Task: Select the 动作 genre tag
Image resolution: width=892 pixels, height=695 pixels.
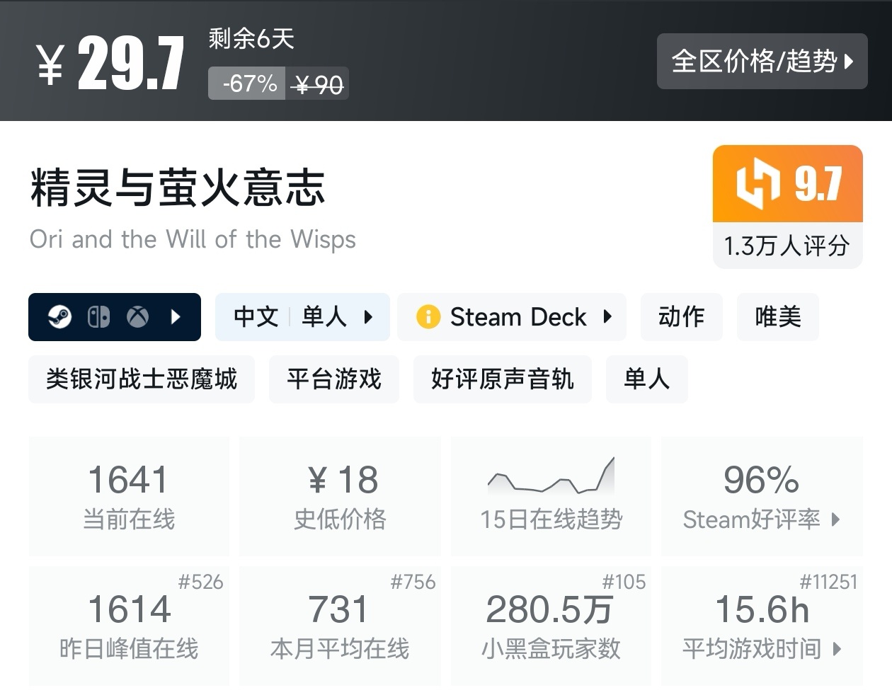Action: 681,316
